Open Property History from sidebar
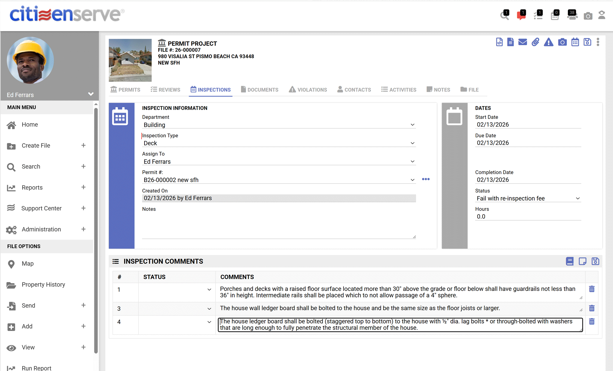The height and width of the screenshot is (371, 613). [43, 285]
